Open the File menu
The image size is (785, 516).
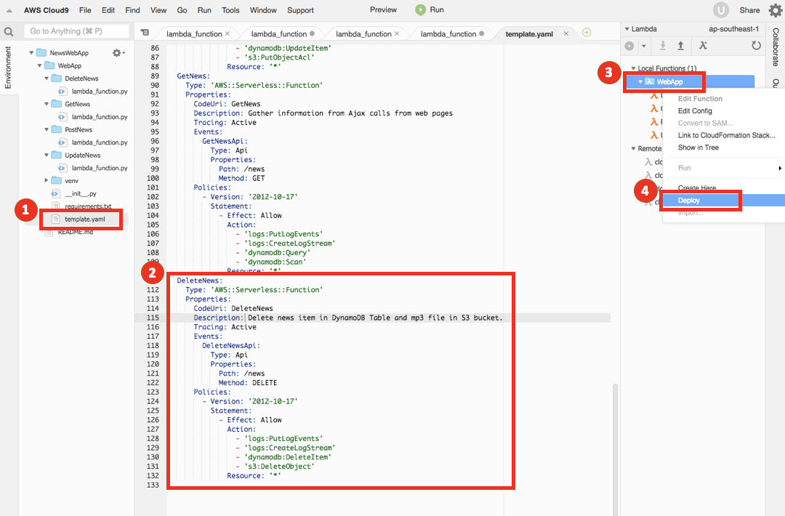(x=85, y=10)
